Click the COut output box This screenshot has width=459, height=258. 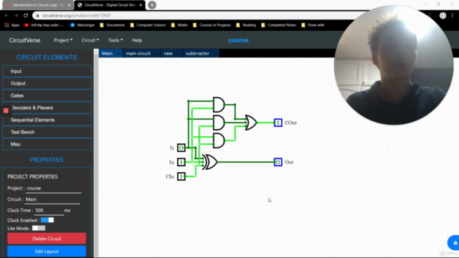click(x=278, y=123)
